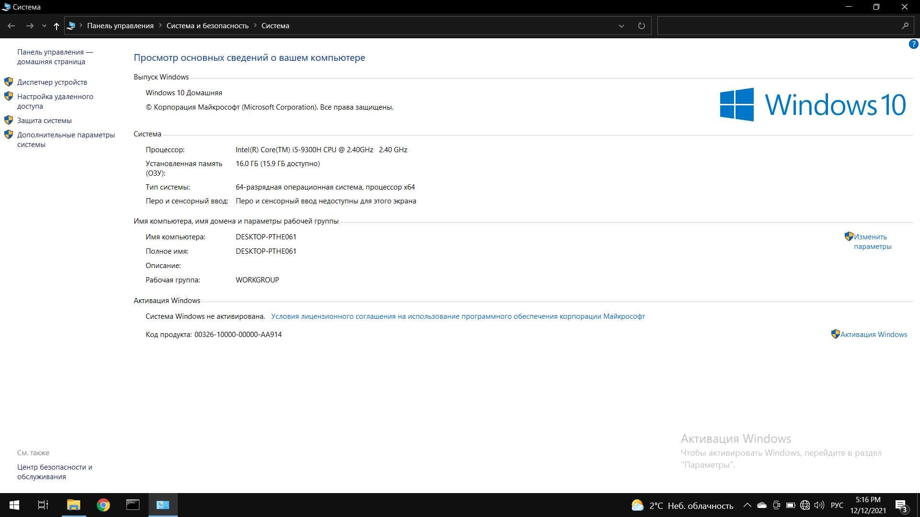Minimize the Система window
920x517 pixels.
tap(849, 7)
